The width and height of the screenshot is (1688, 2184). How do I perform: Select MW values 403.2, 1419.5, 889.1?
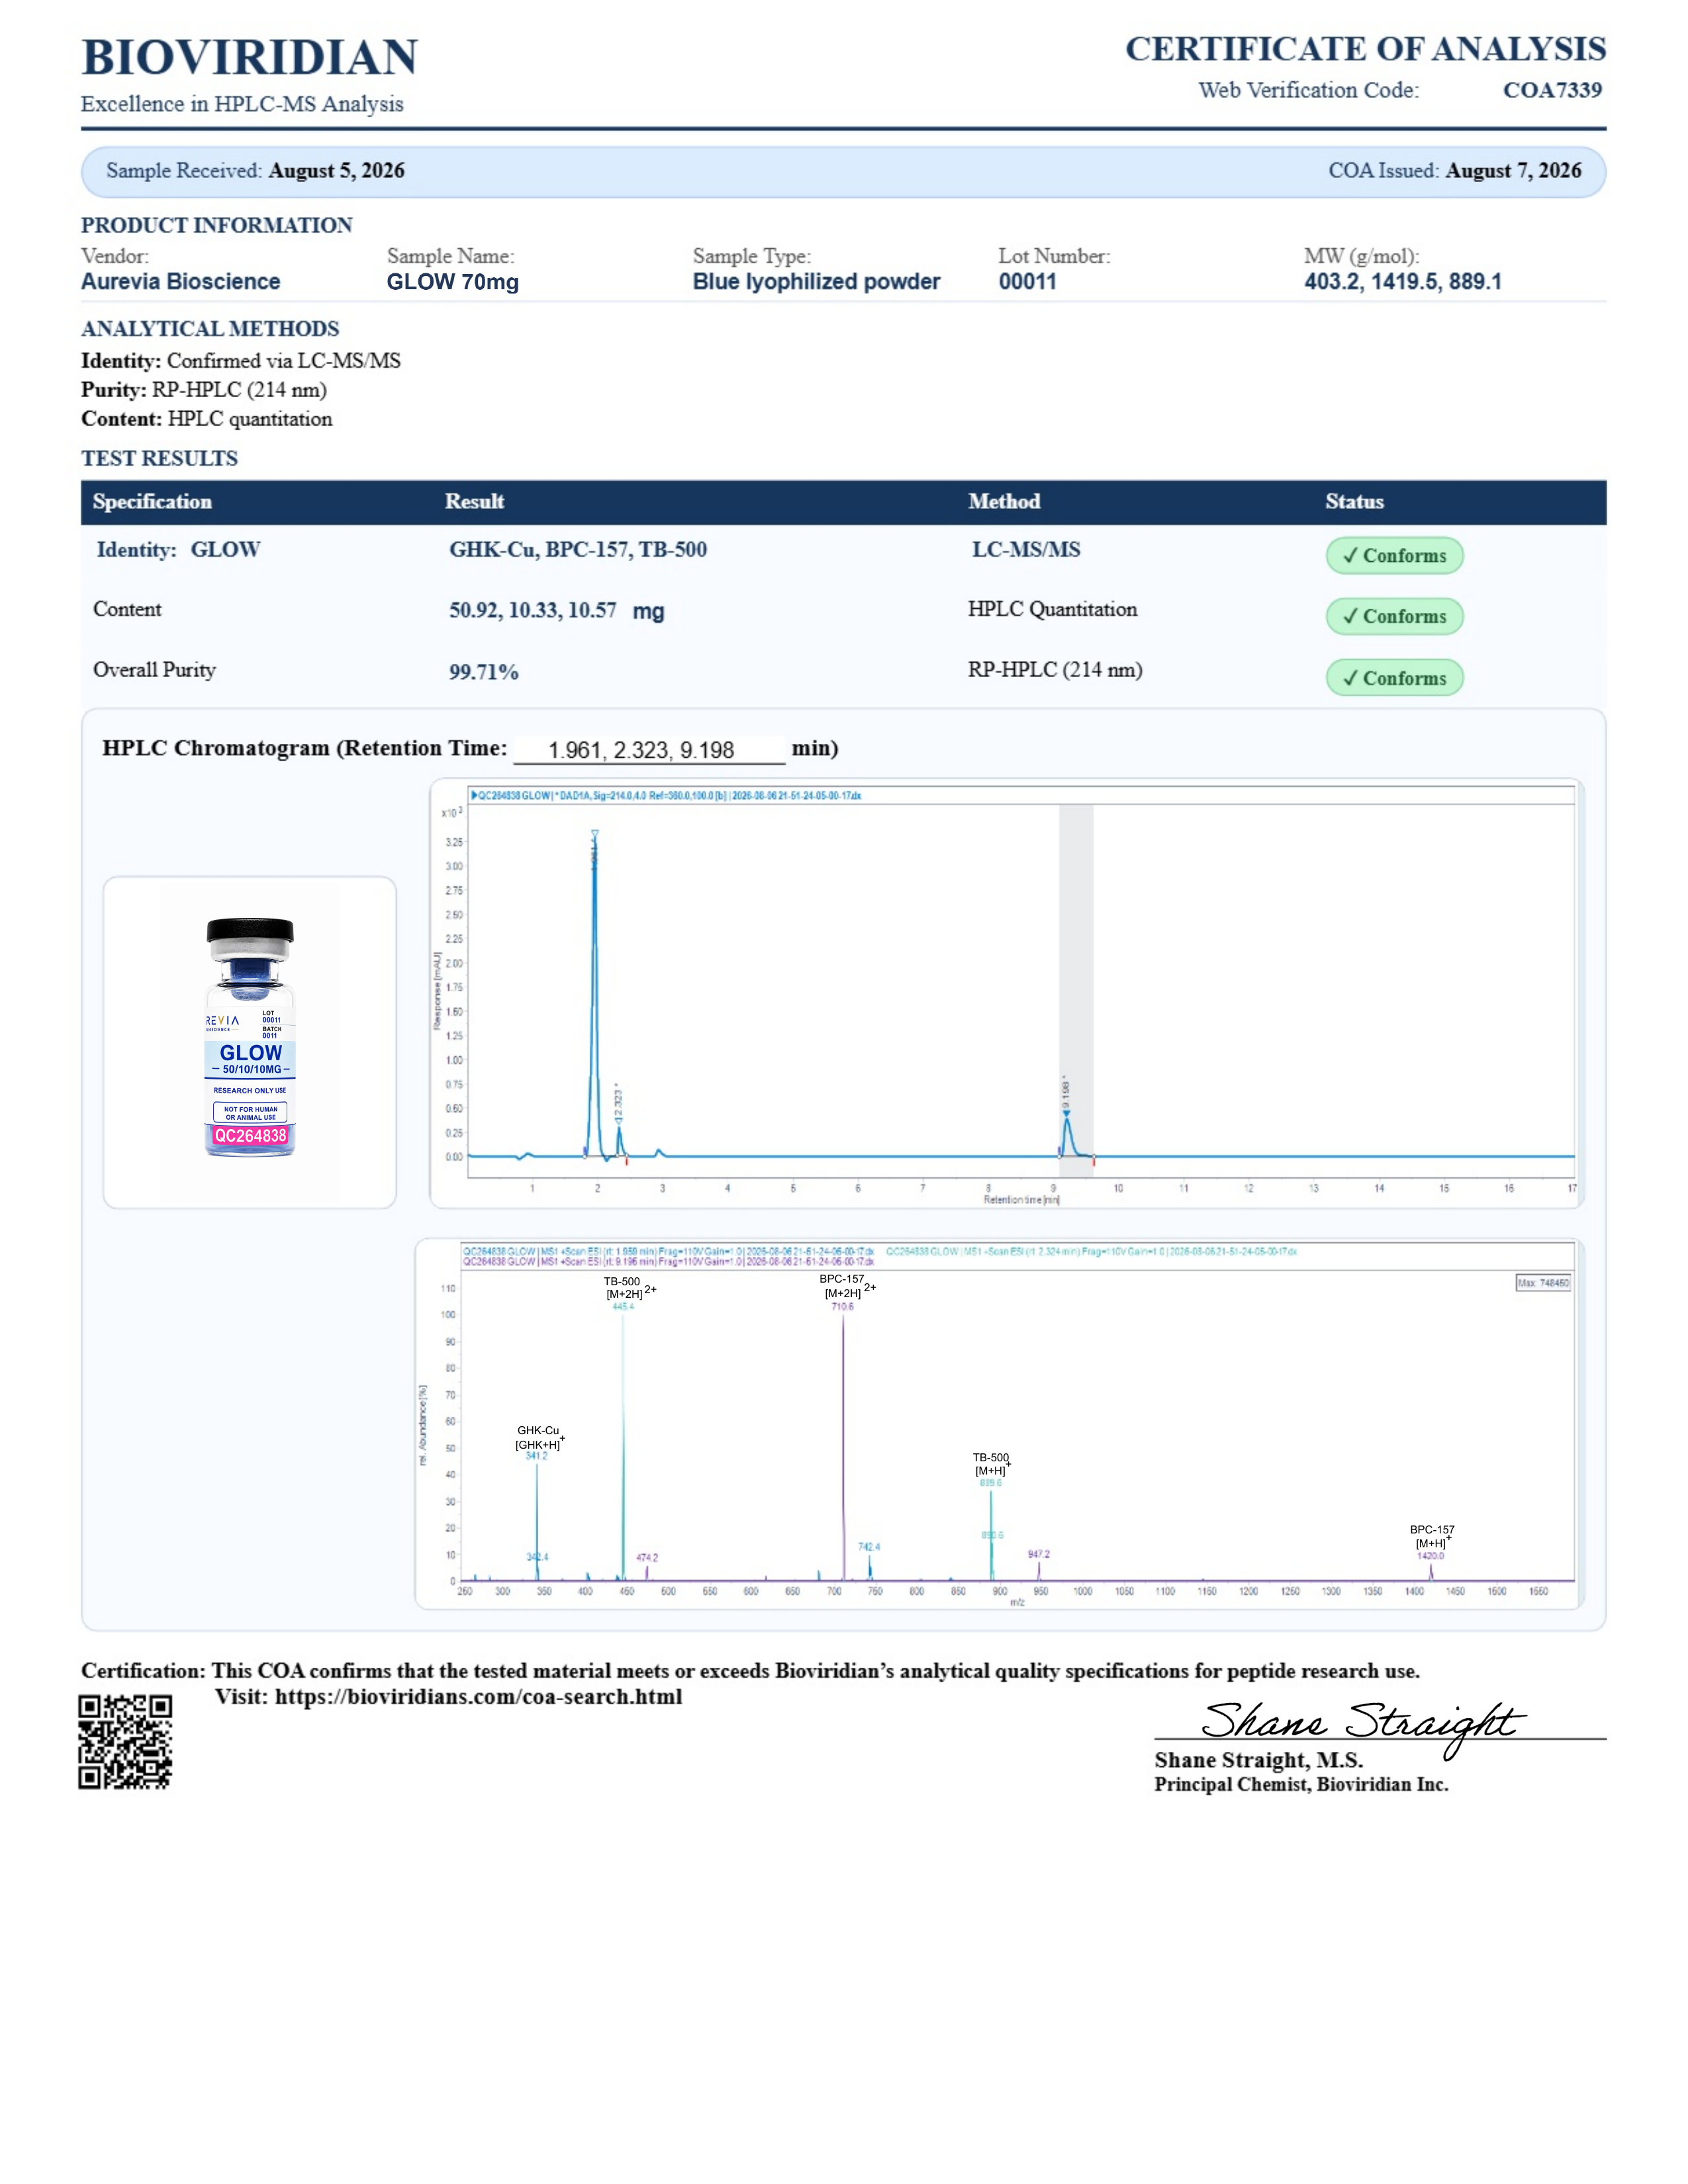[x=1403, y=282]
